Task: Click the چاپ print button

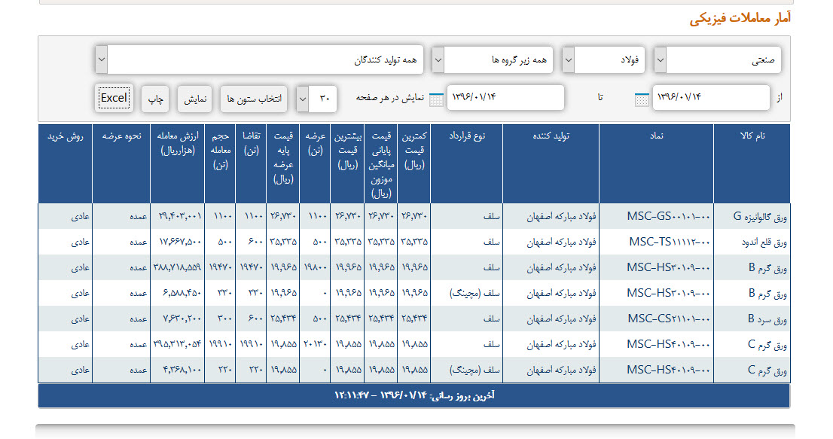Action: click(x=154, y=99)
